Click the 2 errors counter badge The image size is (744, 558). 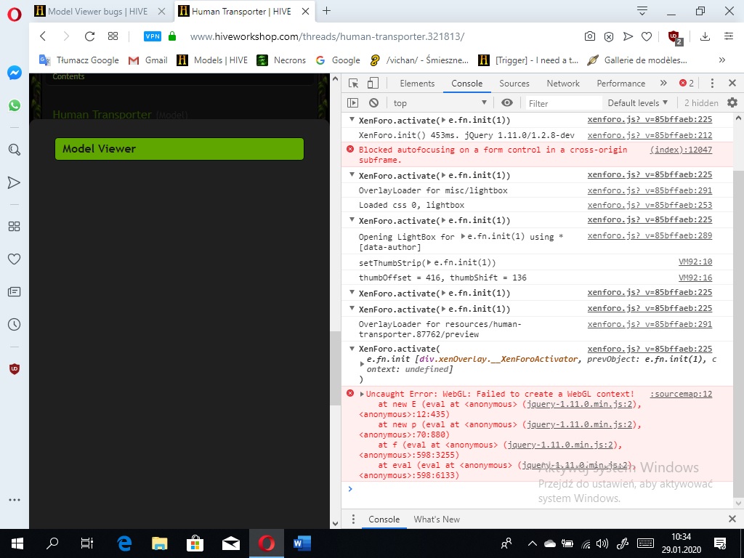[686, 83]
